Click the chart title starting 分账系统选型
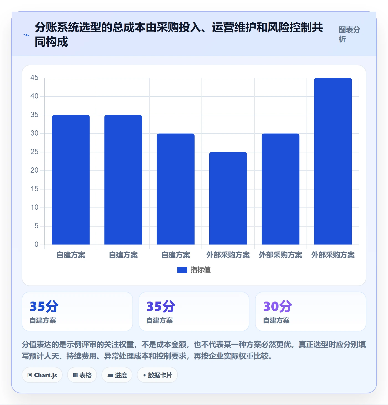Screen dimensions: 388x405 pos(179,35)
